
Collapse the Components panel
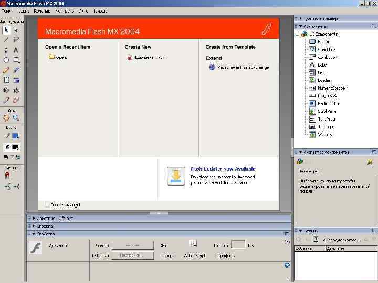click(301, 26)
